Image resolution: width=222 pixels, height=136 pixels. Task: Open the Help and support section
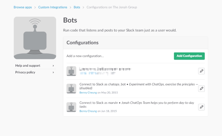point(35,66)
